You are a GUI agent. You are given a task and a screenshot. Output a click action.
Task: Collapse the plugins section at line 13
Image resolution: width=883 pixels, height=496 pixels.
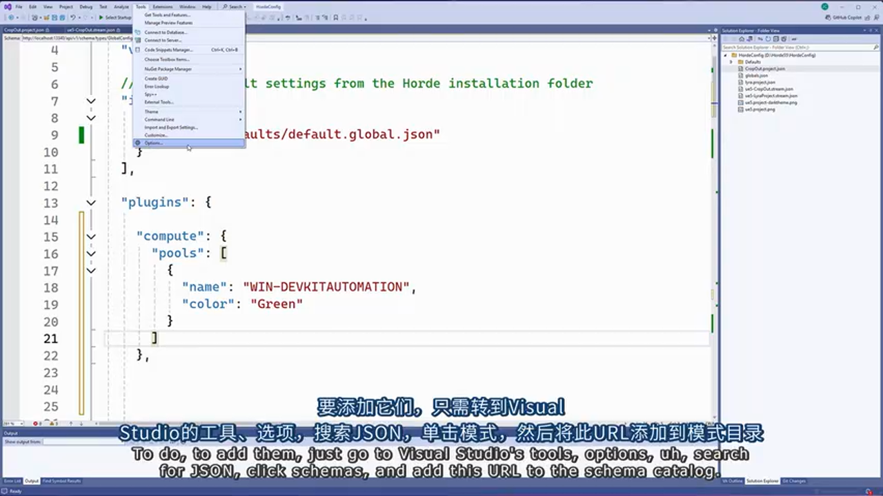(x=91, y=202)
